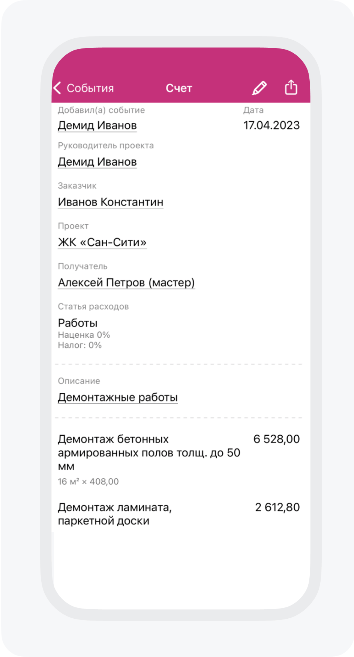
Task: Open the Демонтажные работы description
Action: [x=118, y=397]
